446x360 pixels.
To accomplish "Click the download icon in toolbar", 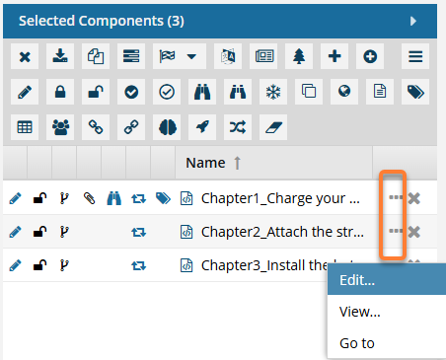I will [x=60, y=56].
